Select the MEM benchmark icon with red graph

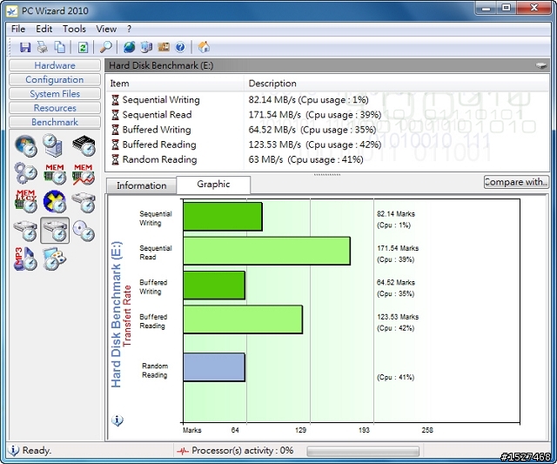(84, 174)
